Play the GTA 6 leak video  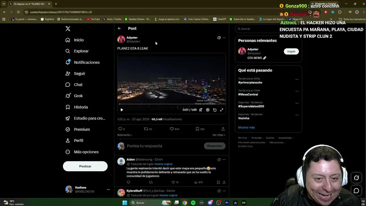point(122,110)
